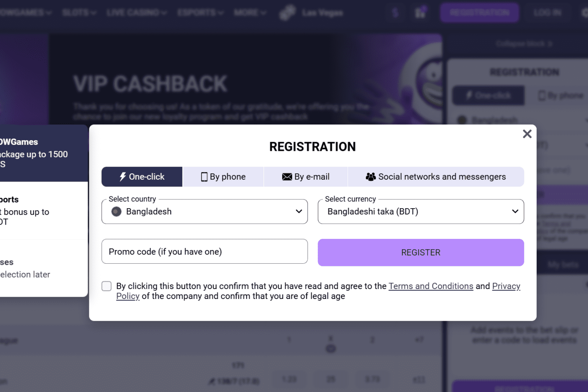Click the selected Bangladesh country radio marker

click(116, 211)
